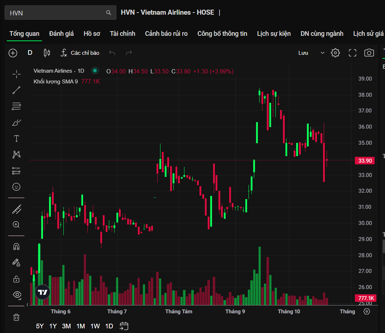Set chart range to 3M
The width and height of the screenshot is (385, 333).
(66, 326)
